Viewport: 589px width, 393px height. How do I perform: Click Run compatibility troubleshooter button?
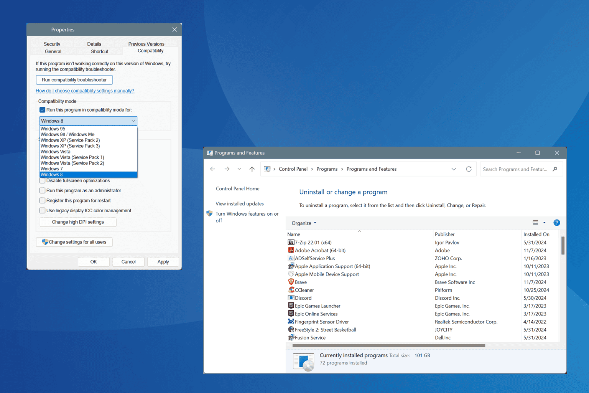74,80
